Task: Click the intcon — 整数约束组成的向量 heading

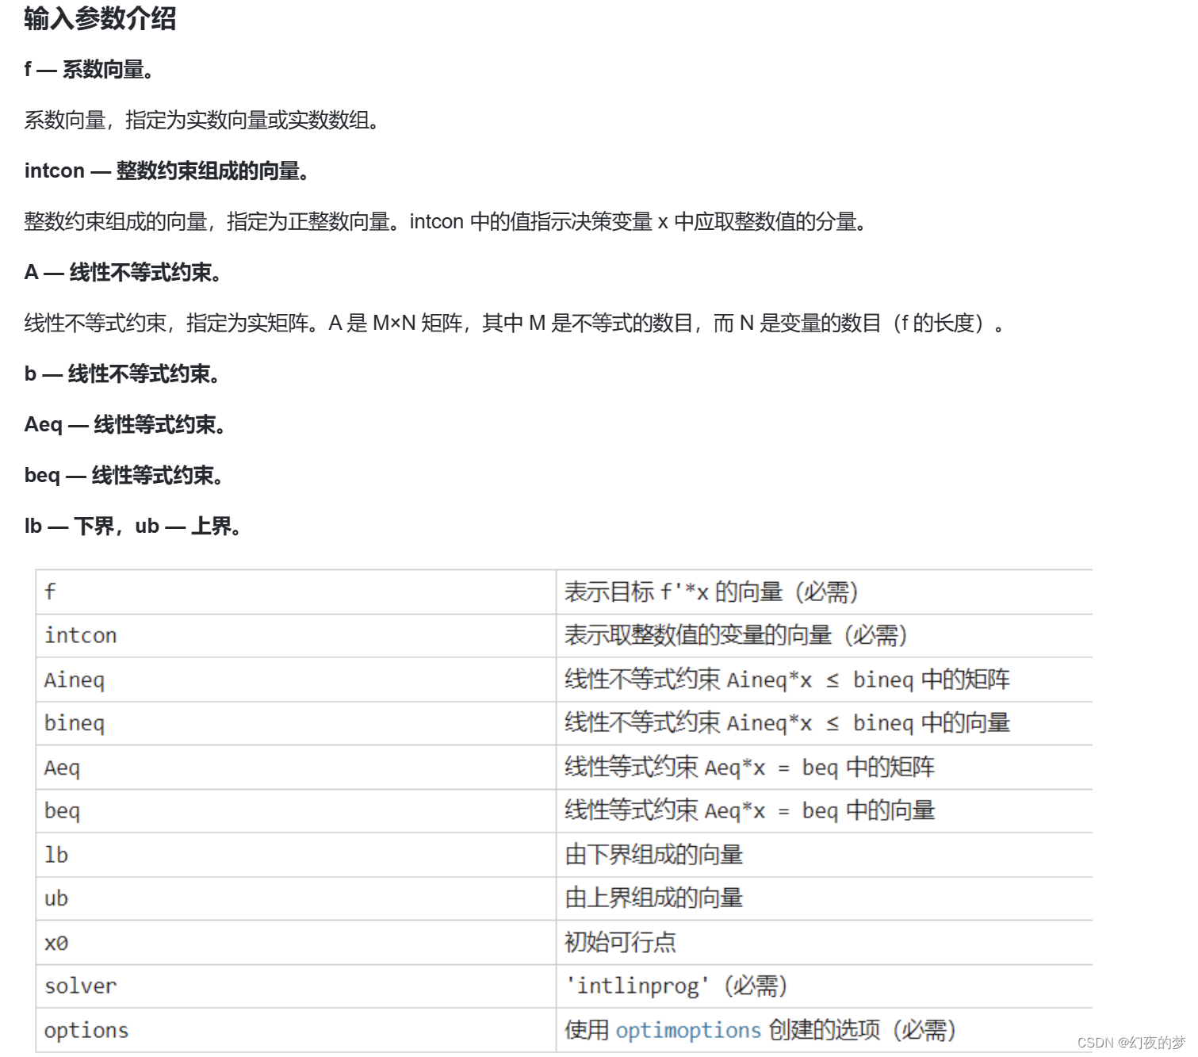Action: click(167, 170)
